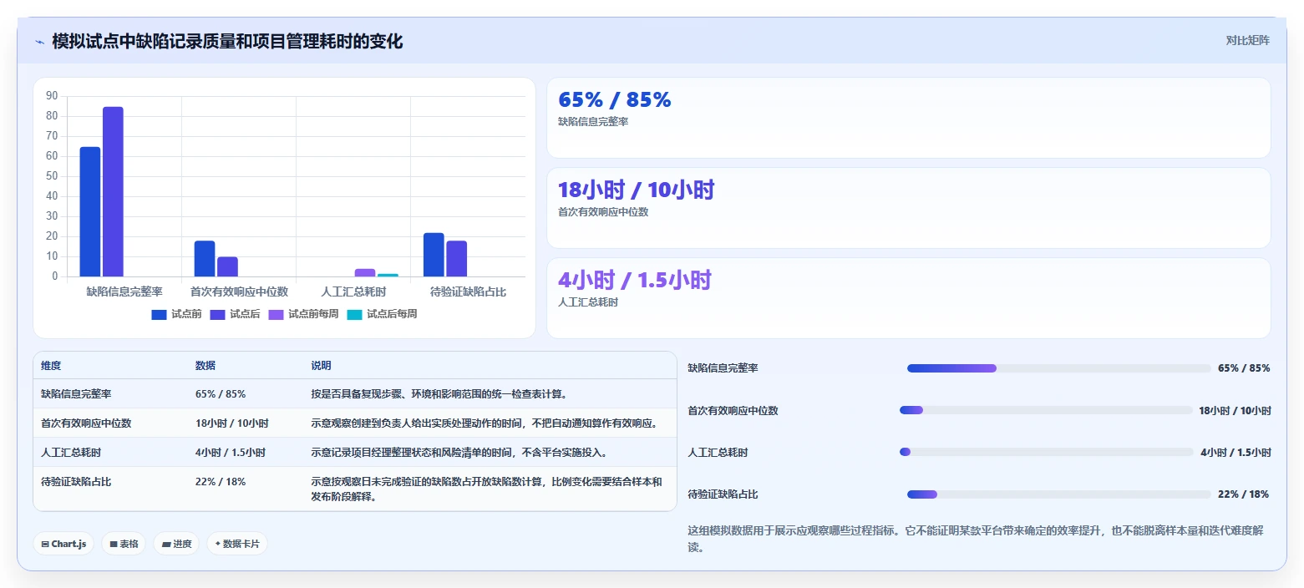Click the 18小时 / 10小时 table cell
The image size is (1304, 588).
tap(232, 423)
